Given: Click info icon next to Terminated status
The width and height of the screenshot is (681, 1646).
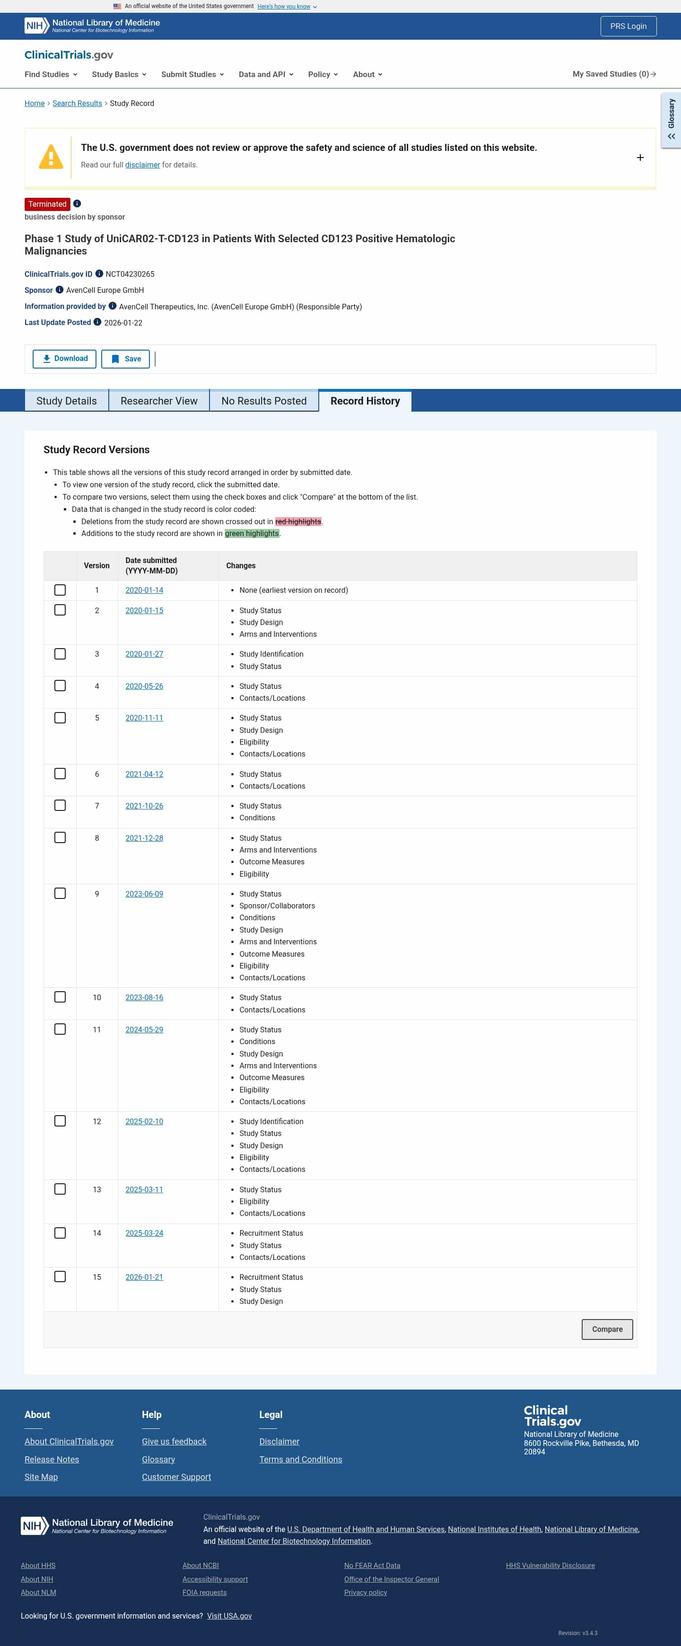Looking at the screenshot, I should click(77, 204).
